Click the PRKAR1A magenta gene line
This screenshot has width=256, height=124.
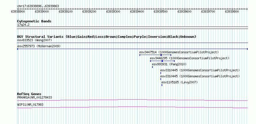click(132, 100)
